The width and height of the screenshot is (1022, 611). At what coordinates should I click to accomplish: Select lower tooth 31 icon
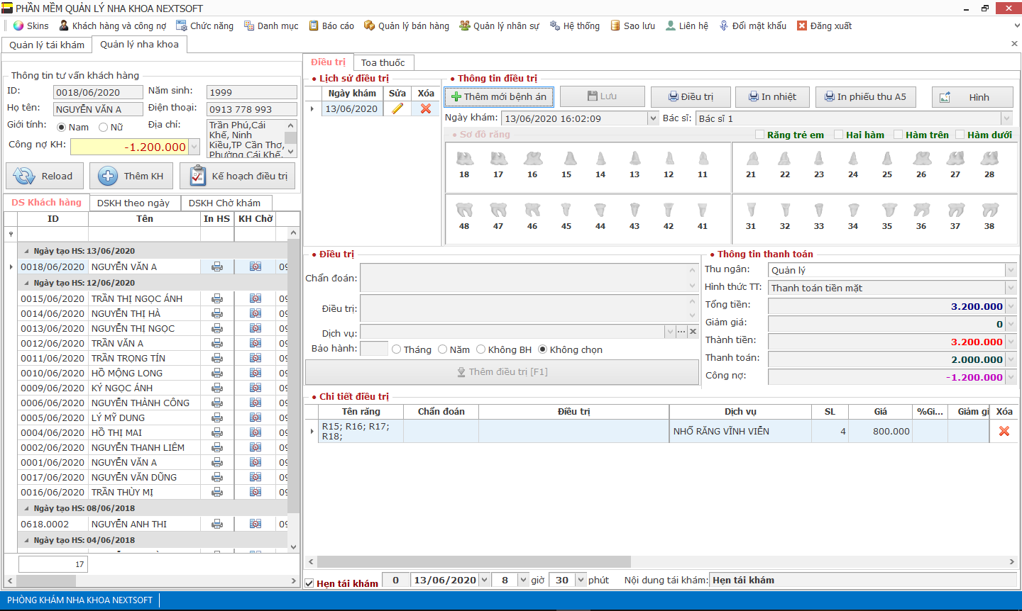coord(752,210)
